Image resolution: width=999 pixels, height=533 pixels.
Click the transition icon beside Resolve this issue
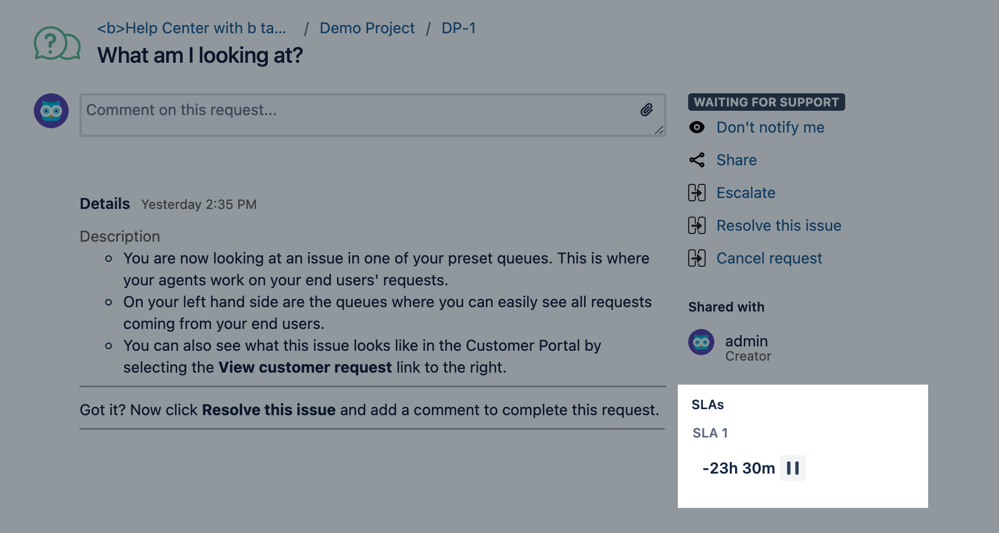tap(697, 225)
